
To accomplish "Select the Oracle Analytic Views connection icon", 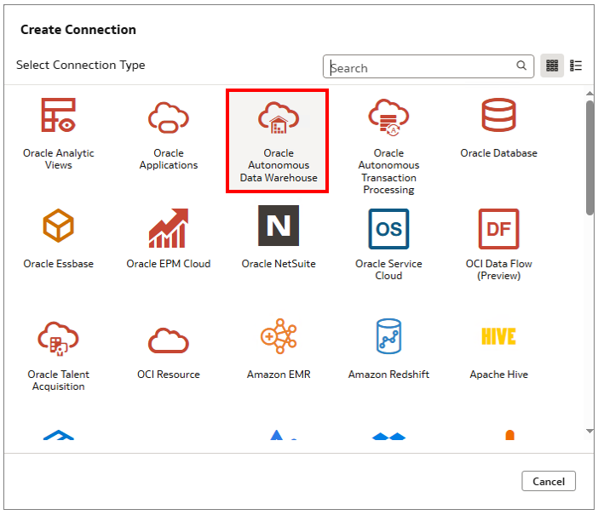I will (59, 116).
